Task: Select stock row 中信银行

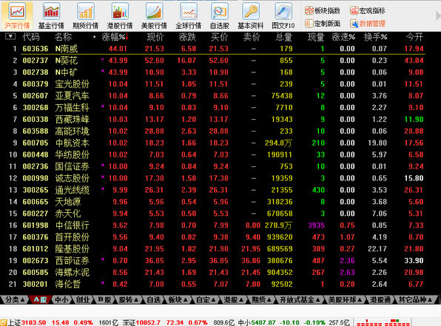Action: (x=215, y=225)
